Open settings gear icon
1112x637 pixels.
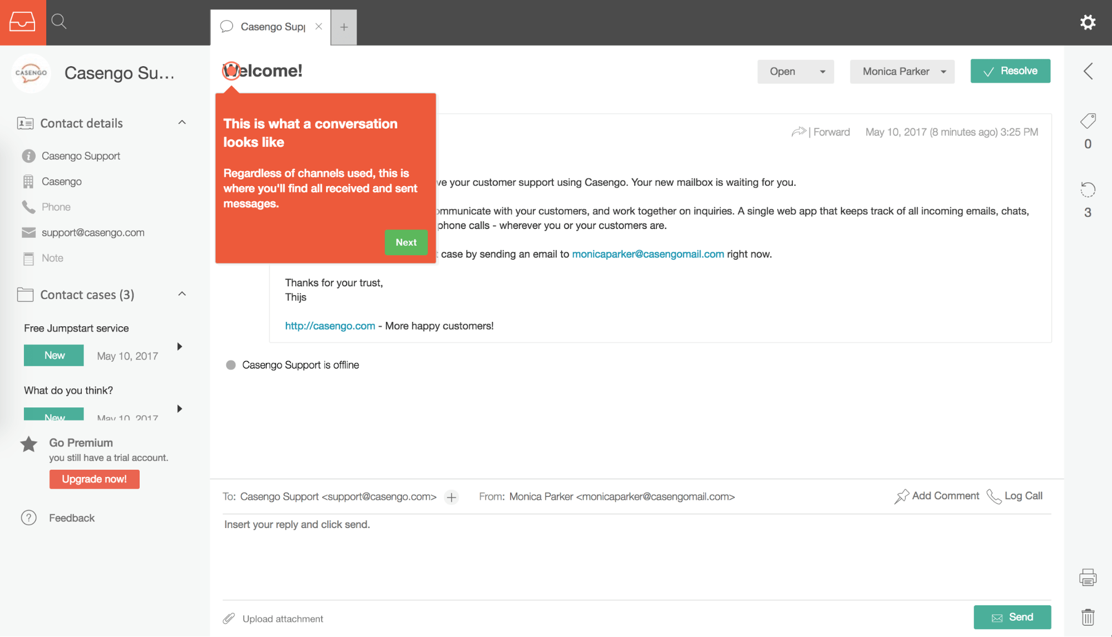coord(1088,22)
